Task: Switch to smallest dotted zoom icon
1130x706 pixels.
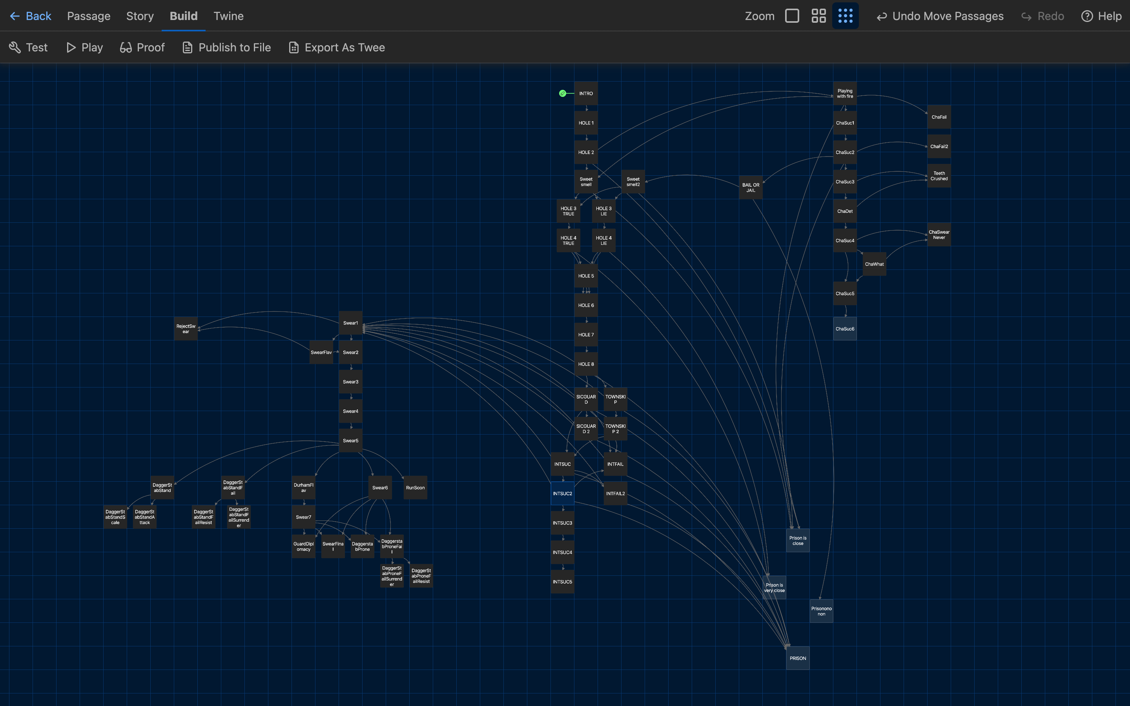Action: 845,16
